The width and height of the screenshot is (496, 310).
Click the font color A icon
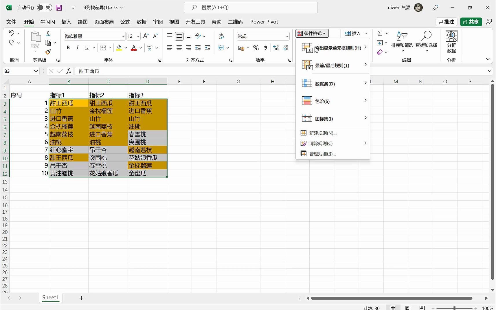point(134,48)
